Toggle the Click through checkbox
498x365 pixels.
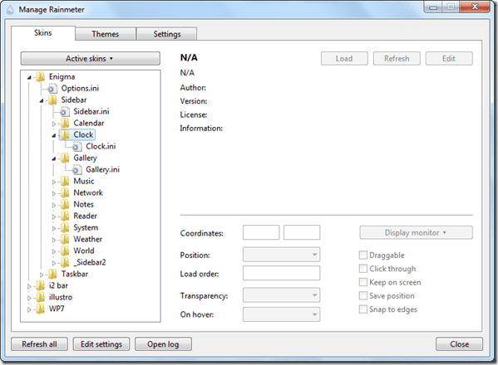(x=363, y=269)
